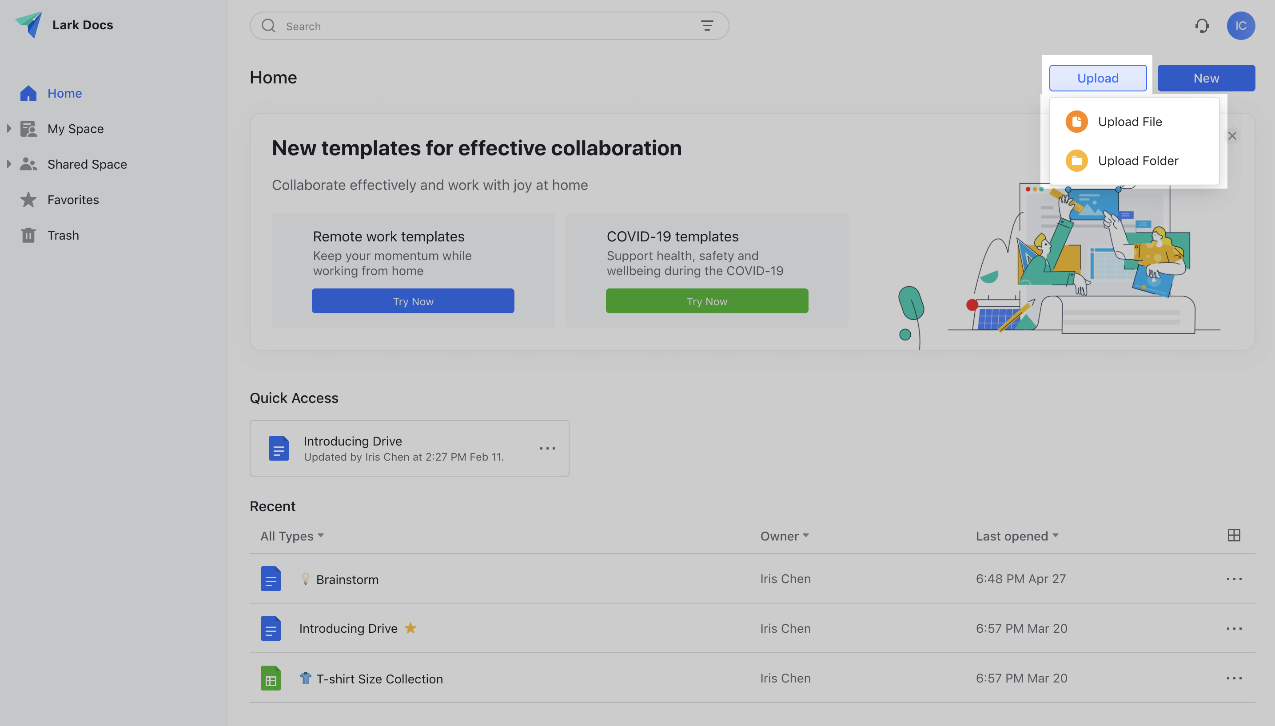Open Favorites from the sidebar
Viewport: 1275px width, 726px height.
pos(73,200)
